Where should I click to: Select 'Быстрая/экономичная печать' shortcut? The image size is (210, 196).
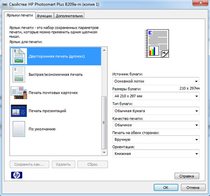coord(56,74)
